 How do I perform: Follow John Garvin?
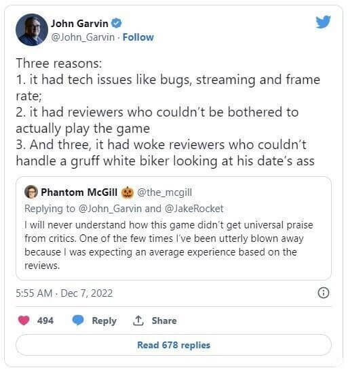tap(138, 37)
